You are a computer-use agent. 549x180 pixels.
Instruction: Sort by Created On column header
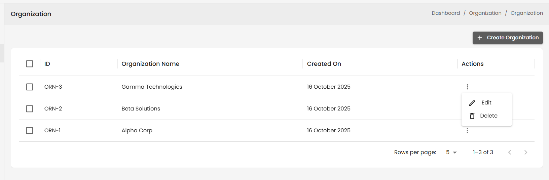pyautogui.click(x=324, y=64)
